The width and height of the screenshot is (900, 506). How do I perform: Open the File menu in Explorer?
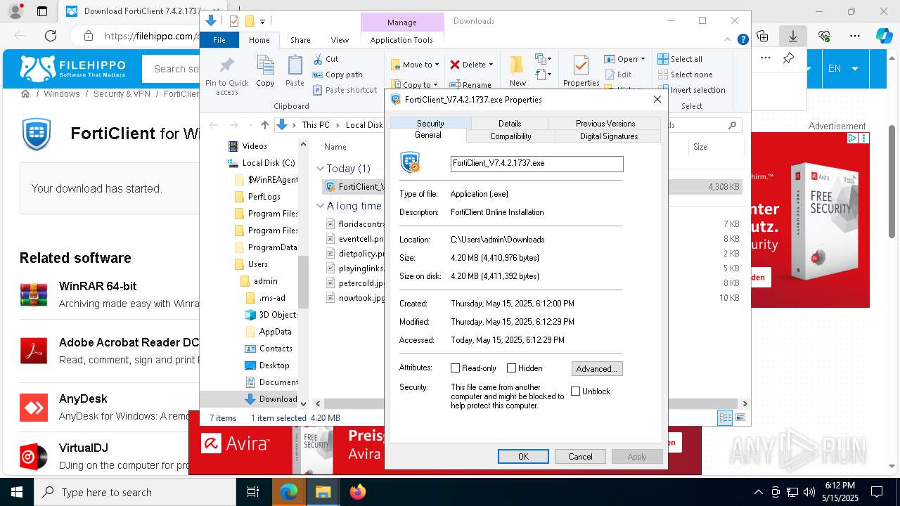pyautogui.click(x=219, y=40)
